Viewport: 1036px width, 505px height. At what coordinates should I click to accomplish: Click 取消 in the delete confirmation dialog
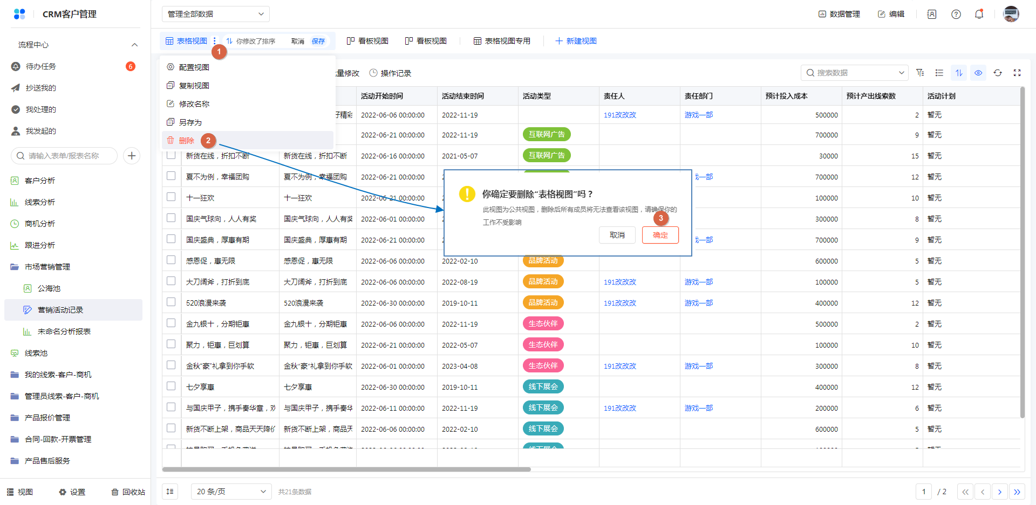(617, 235)
